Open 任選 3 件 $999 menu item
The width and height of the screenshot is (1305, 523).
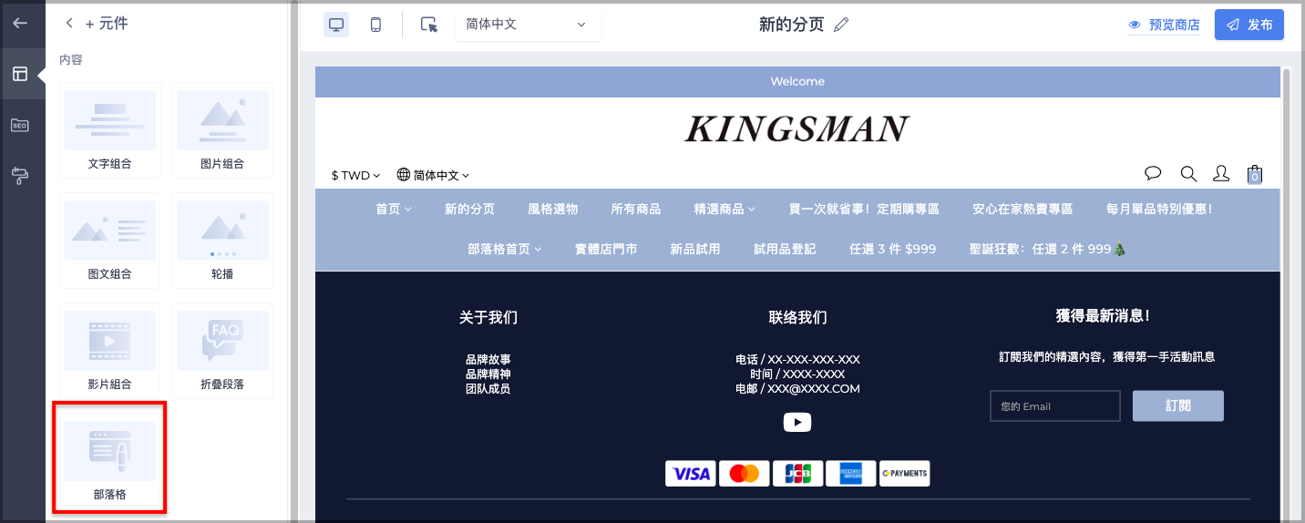892,249
